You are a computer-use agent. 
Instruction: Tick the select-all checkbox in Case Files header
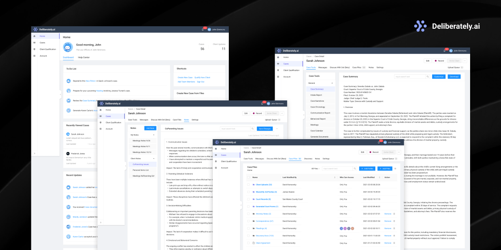click(x=248, y=177)
